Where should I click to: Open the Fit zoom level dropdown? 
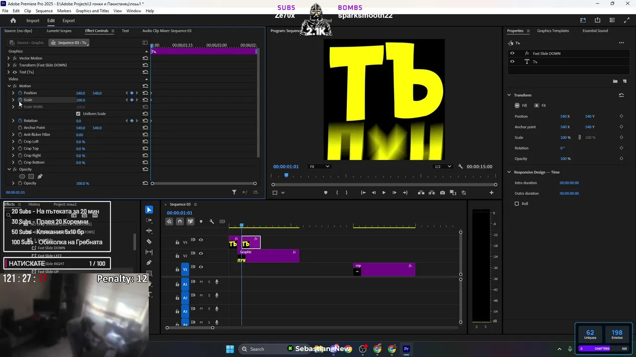click(319, 167)
